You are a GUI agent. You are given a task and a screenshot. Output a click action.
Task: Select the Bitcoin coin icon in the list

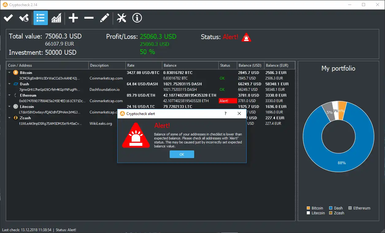[15, 72]
